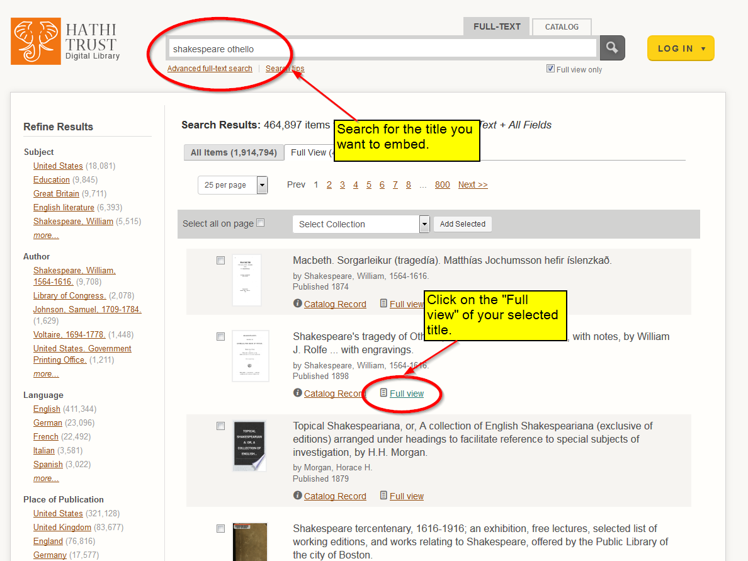The image size is (748, 561).
Task: Open the Shakespeare tercentenary cover thumbnail
Action: [x=249, y=542]
